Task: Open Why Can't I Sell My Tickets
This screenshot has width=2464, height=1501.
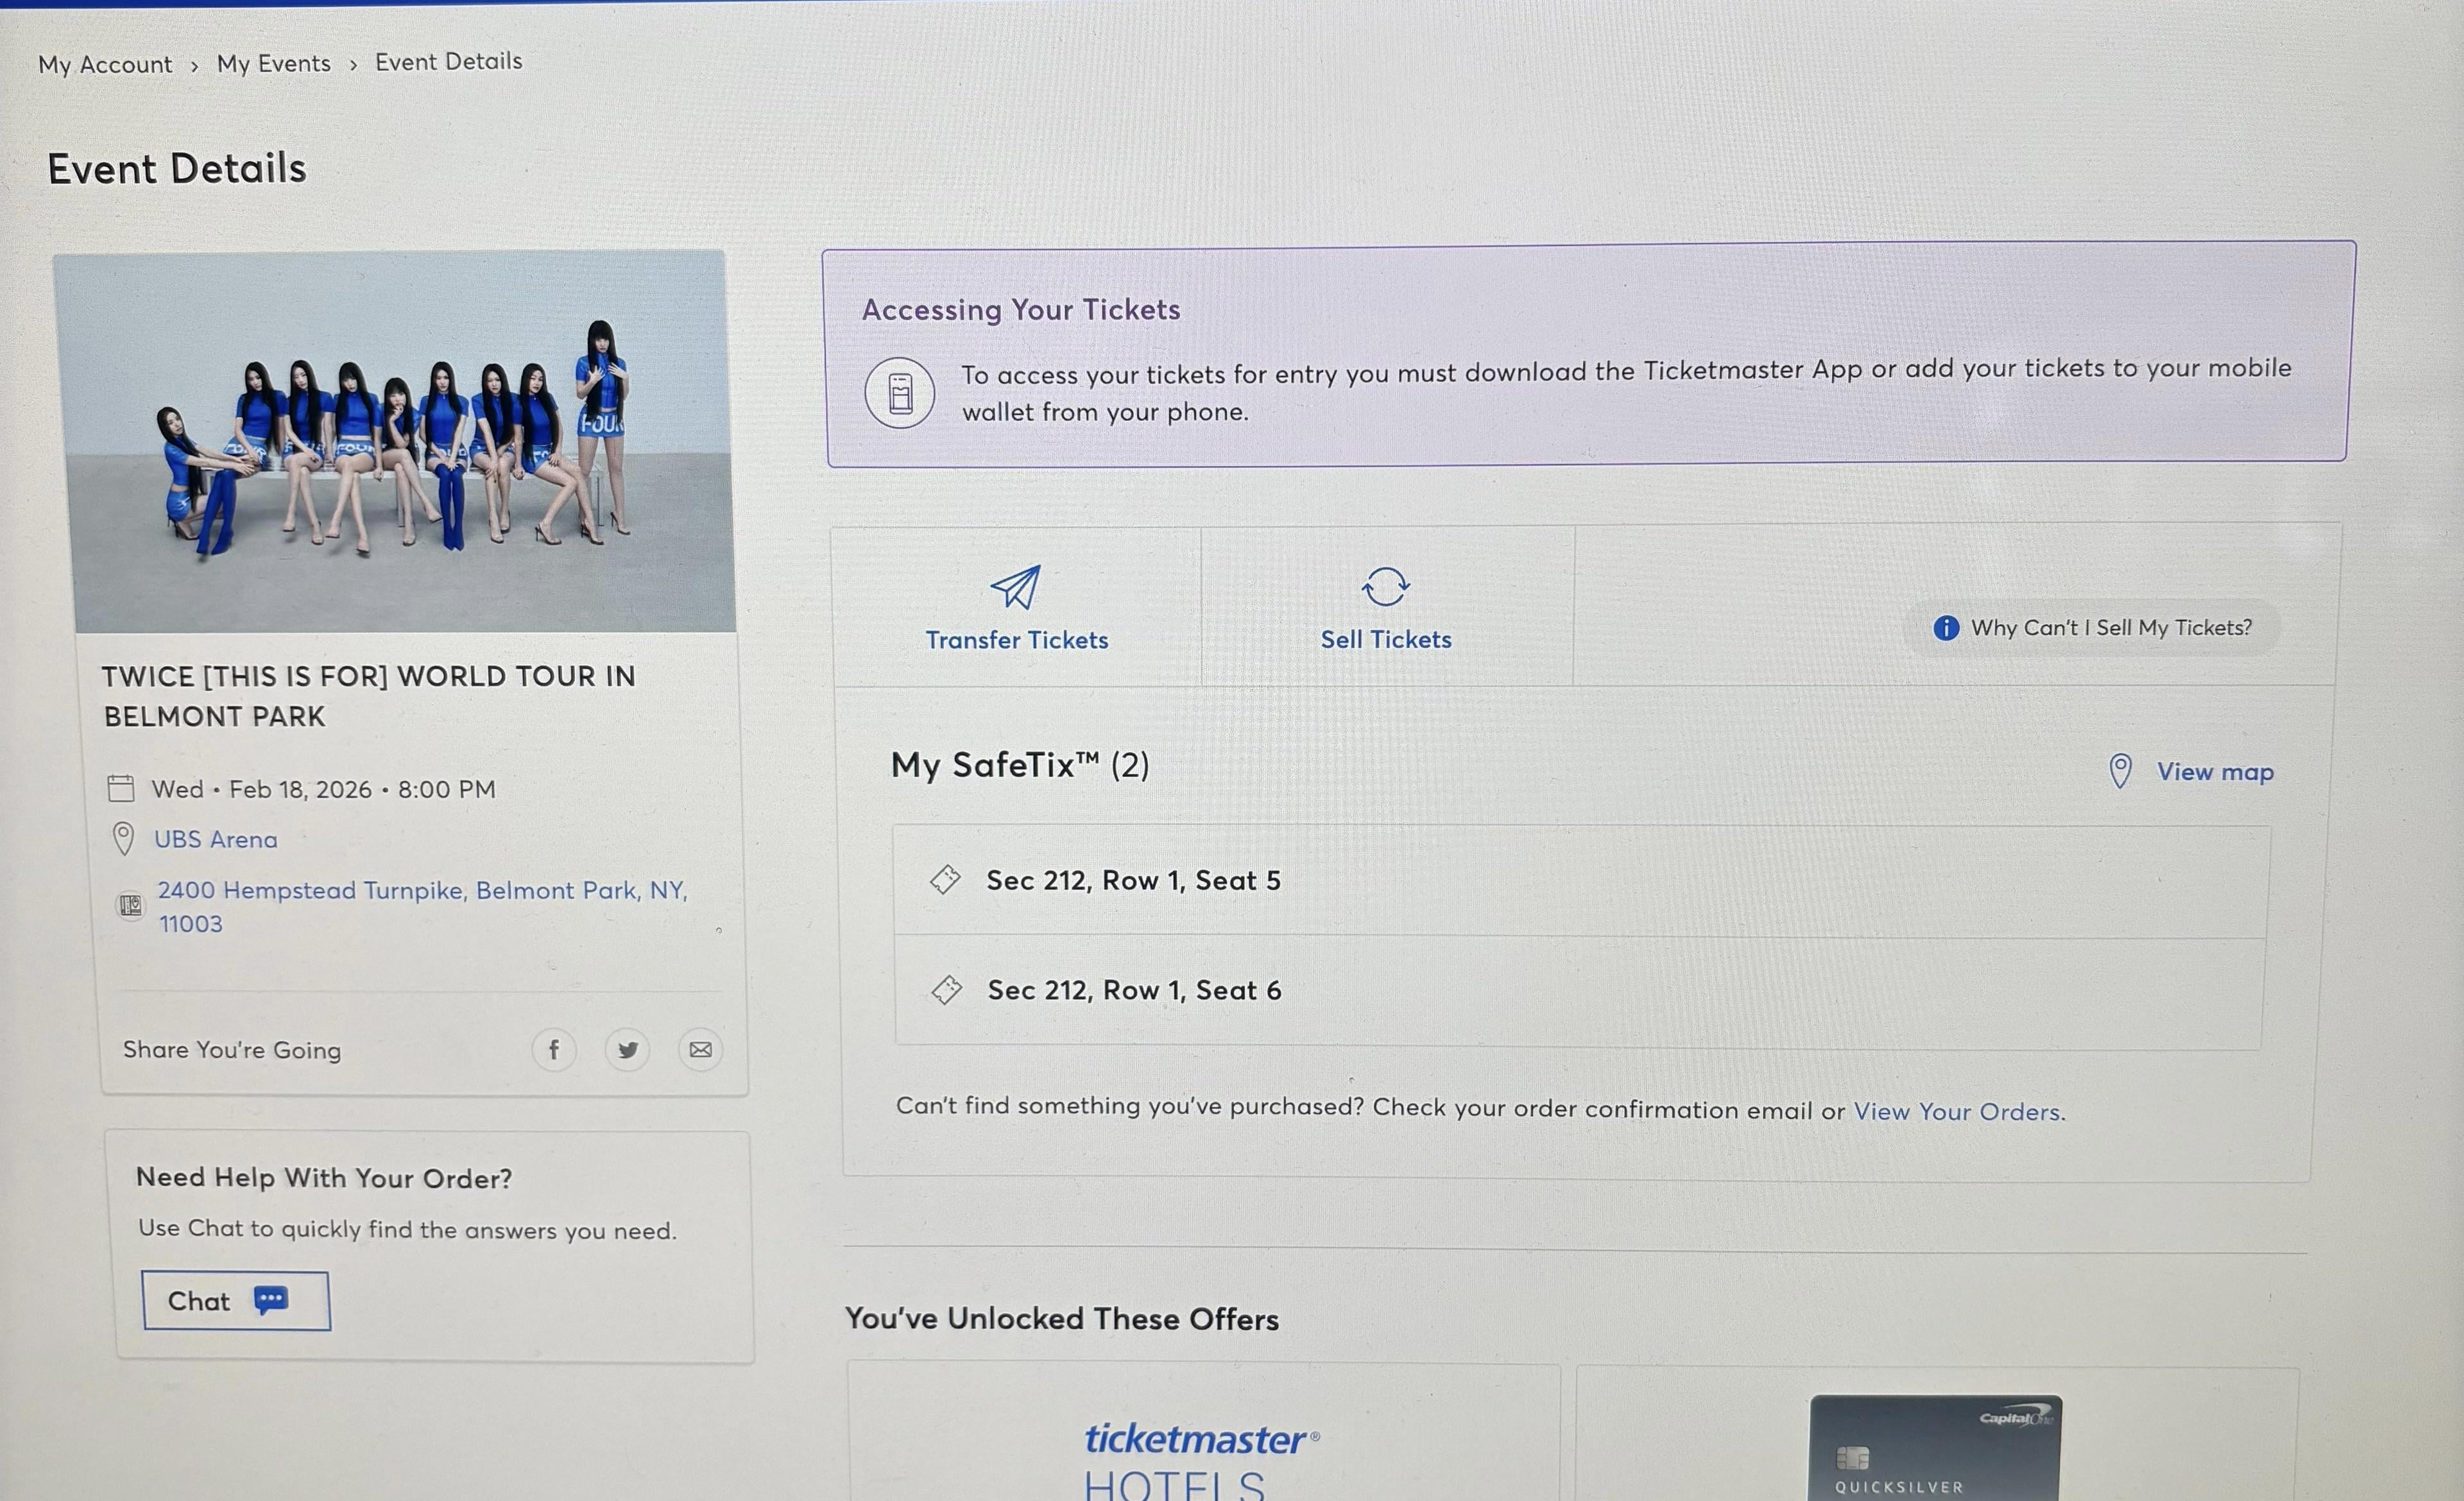Action: point(2110,628)
